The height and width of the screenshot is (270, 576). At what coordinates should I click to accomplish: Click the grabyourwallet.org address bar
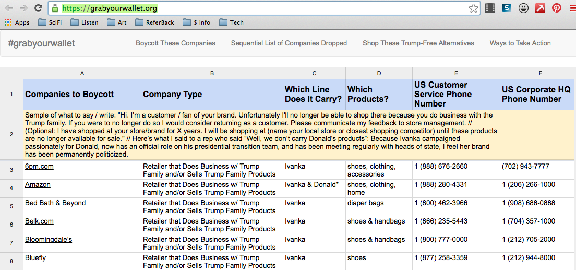pos(265,8)
